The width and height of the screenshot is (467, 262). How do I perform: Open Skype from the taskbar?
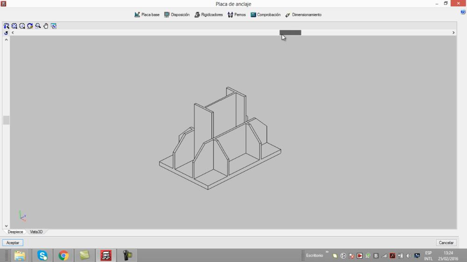[x=42, y=255]
